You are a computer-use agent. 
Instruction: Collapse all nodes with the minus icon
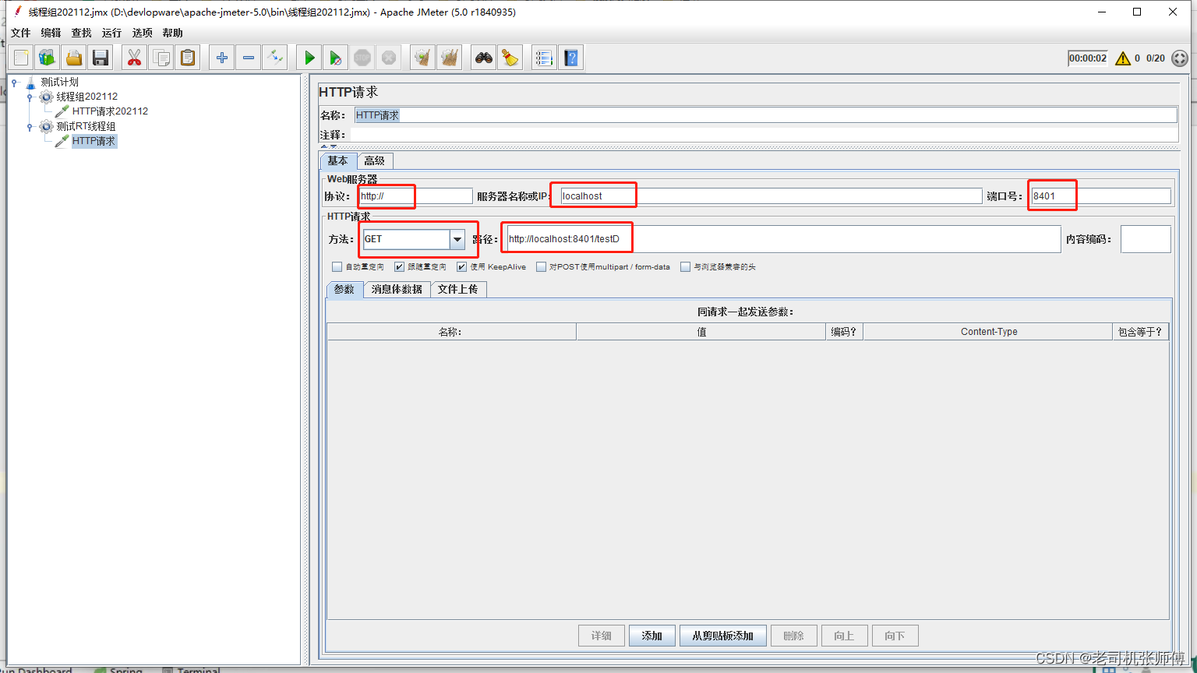point(249,58)
